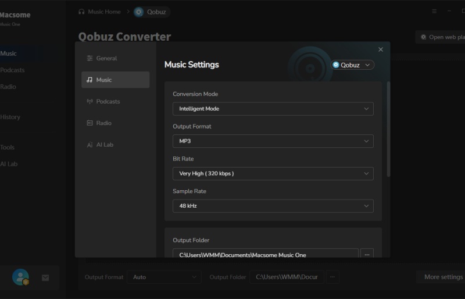The height and width of the screenshot is (299, 465).
Task: Click the Qobuz logo icon in breadcrumb
Action: point(139,12)
